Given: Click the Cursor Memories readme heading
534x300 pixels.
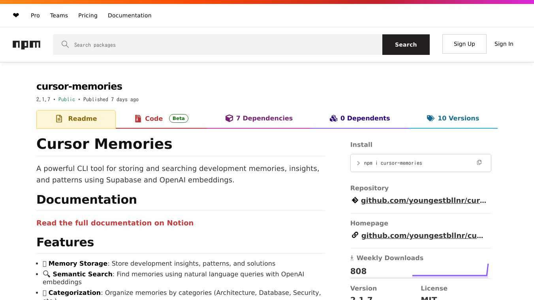Looking at the screenshot, I should coord(104,144).
